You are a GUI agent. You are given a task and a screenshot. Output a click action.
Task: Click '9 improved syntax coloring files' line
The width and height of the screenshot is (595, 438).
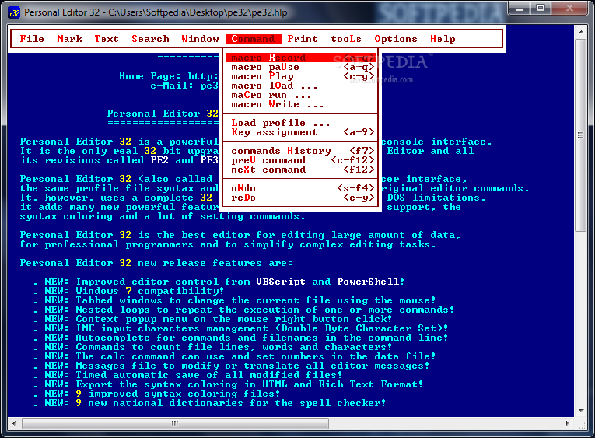pos(177,394)
